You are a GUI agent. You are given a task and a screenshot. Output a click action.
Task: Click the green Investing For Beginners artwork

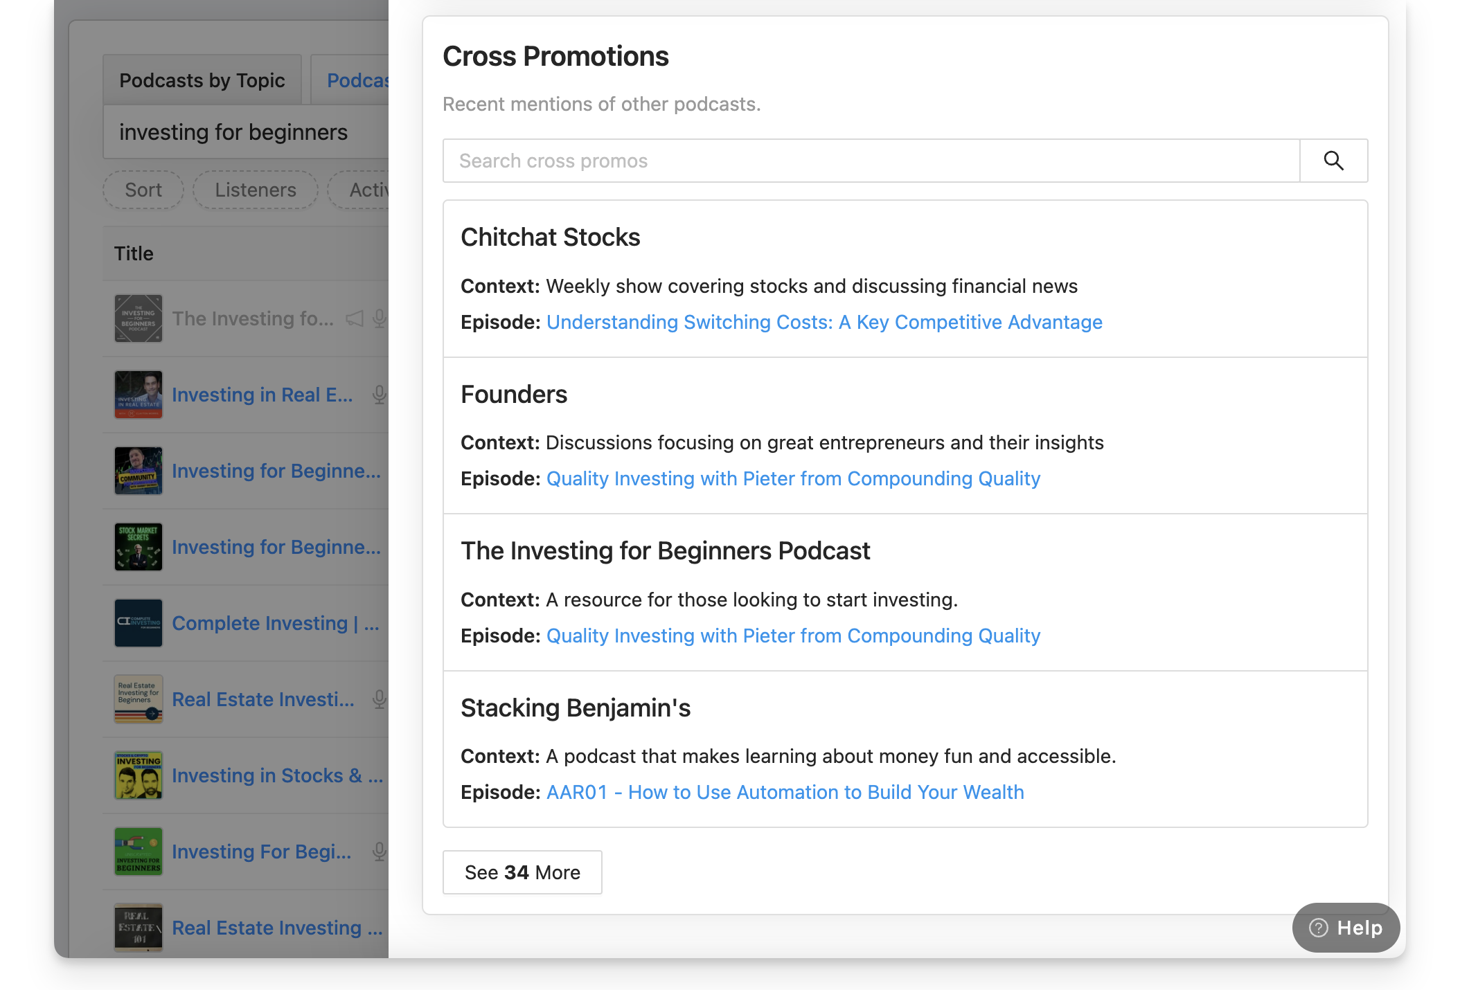pyautogui.click(x=139, y=852)
